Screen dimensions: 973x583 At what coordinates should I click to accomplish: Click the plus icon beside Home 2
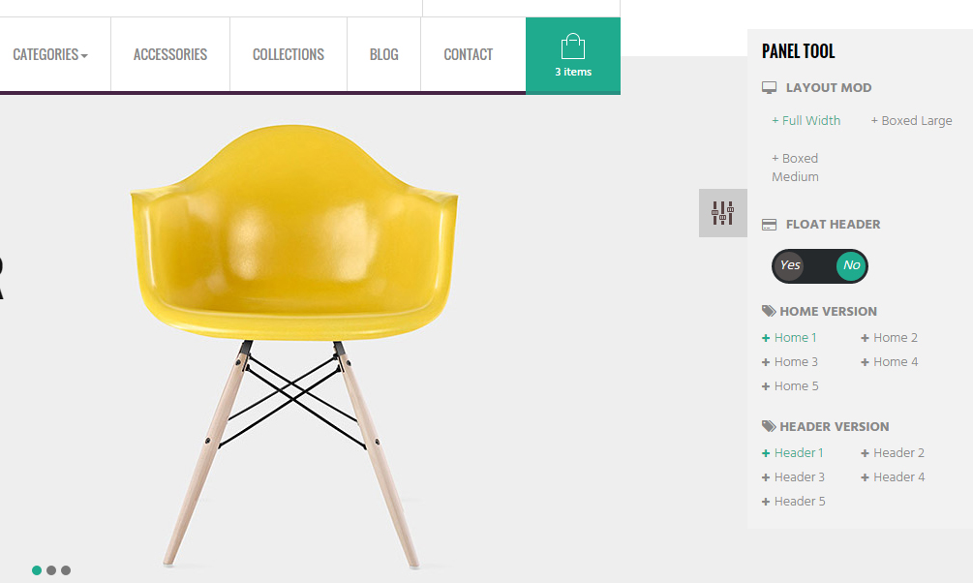[x=865, y=338]
